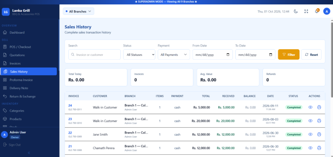This screenshot has width=333, height=157.
Task: Click Chamath Perera customer cell
Action: click(x=104, y=148)
